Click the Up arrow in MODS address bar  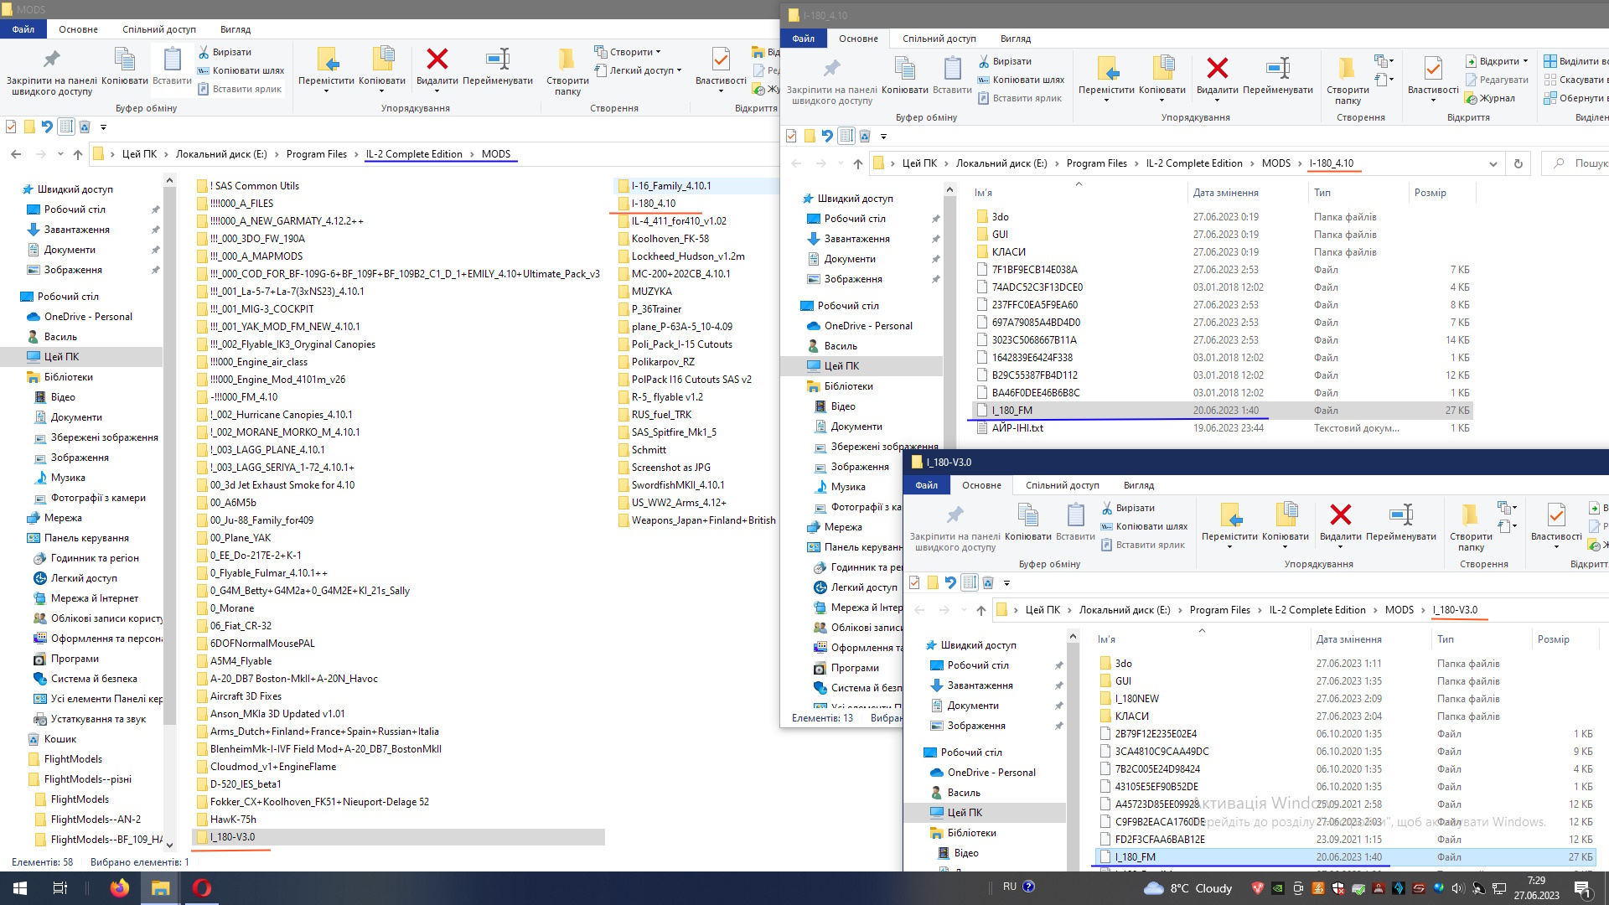coord(78,154)
